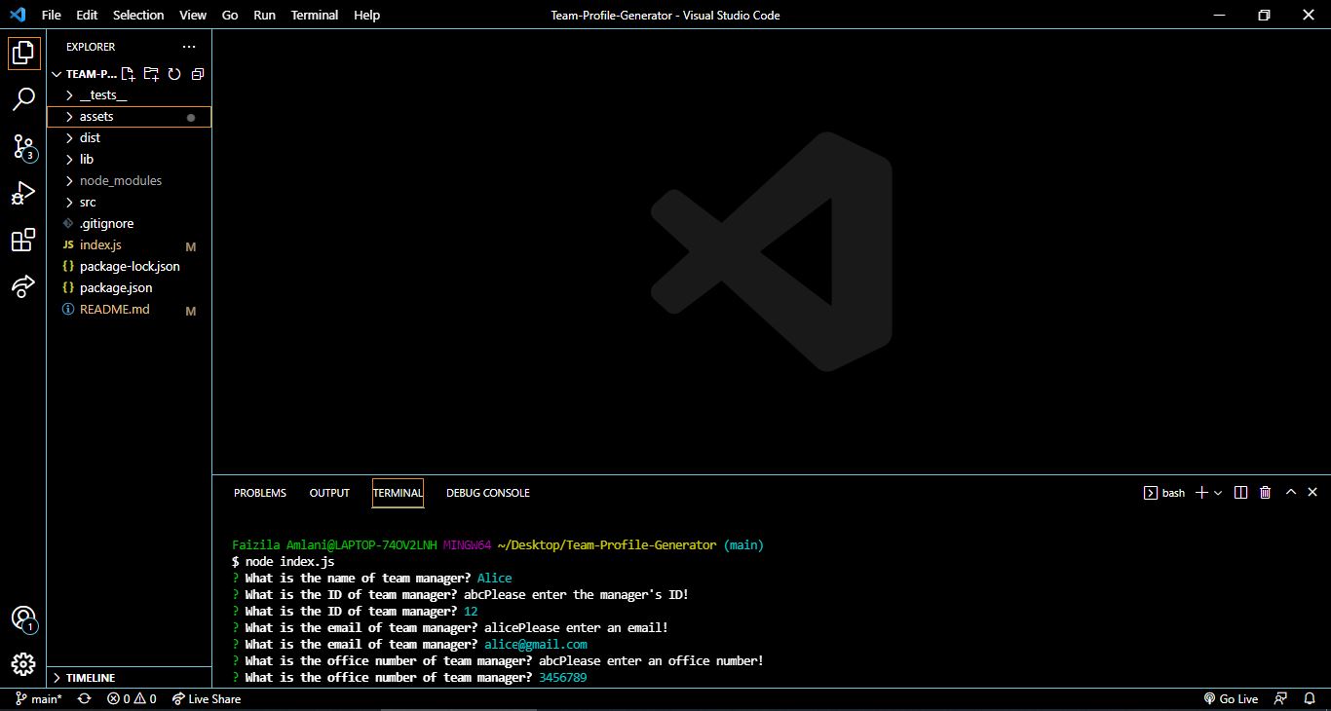The image size is (1331, 711).
Task: Click Live Share in the status bar
Action: [x=207, y=699]
